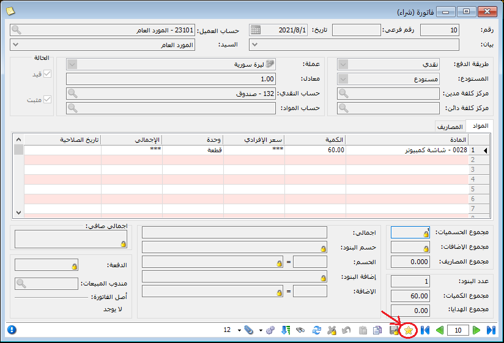The height and width of the screenshot is (343, 504).
Task: Click the binoculars search icon
Action: [x=300, y=330]
